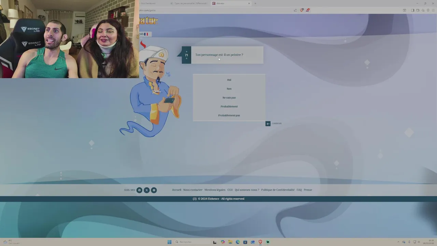Open File Explorer from the taskbar
Image resolution: width=437 pixels, height=246 pixels.
230,242
